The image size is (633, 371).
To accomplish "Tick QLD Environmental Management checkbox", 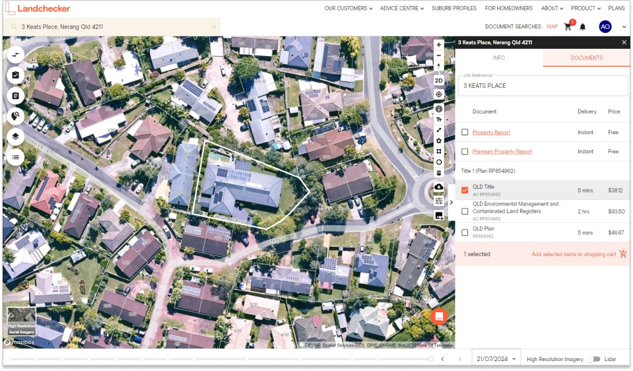I will (465, 211).
